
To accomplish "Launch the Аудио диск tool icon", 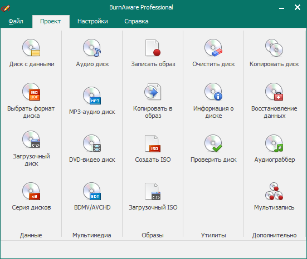I will click(x=92, y=48).
